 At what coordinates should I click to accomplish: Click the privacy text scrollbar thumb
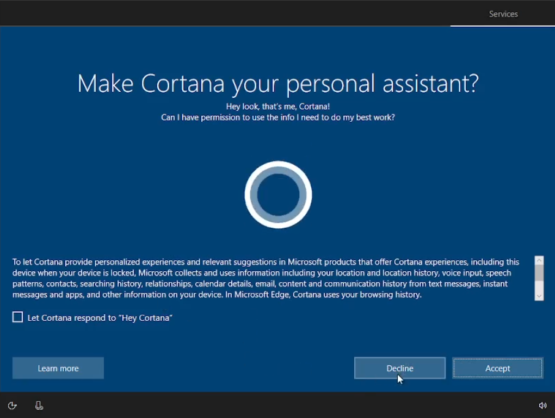tap(539, 273)
